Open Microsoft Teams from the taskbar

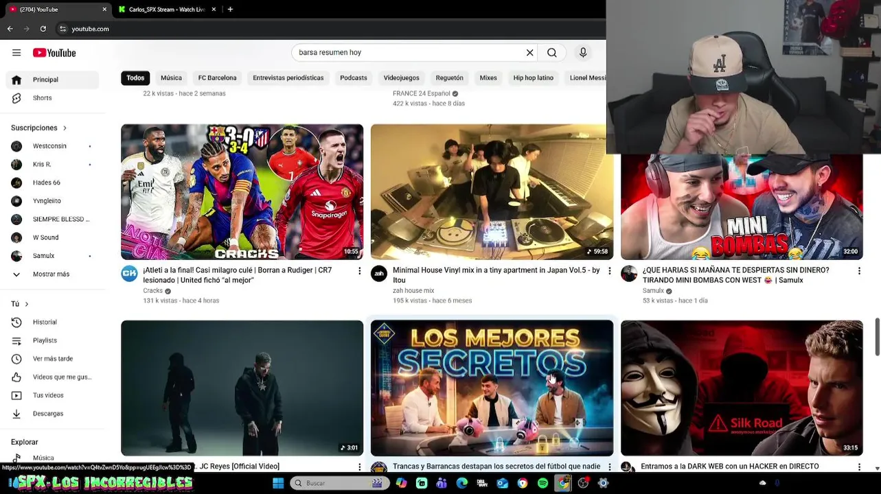tap(442, 483)
